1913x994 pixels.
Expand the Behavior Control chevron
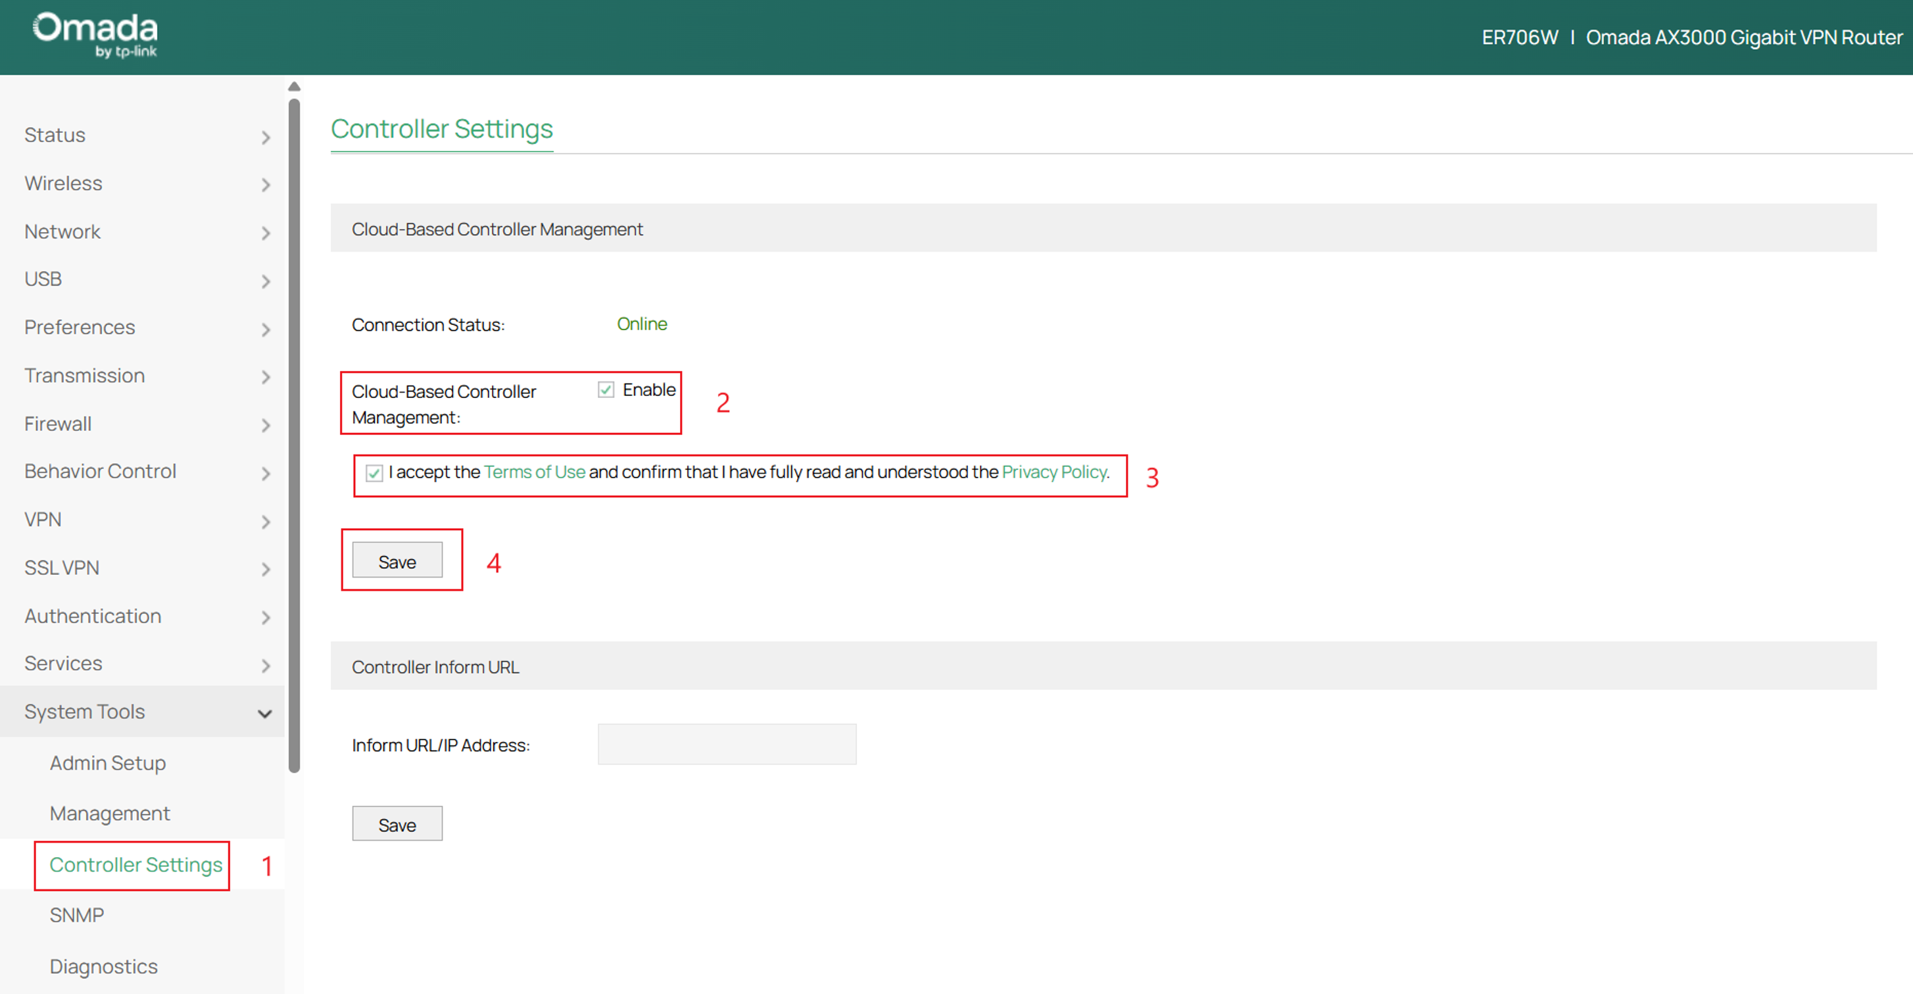click(x=266, y=474)
